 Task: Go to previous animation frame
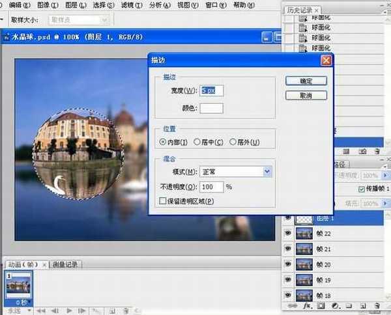55,310
